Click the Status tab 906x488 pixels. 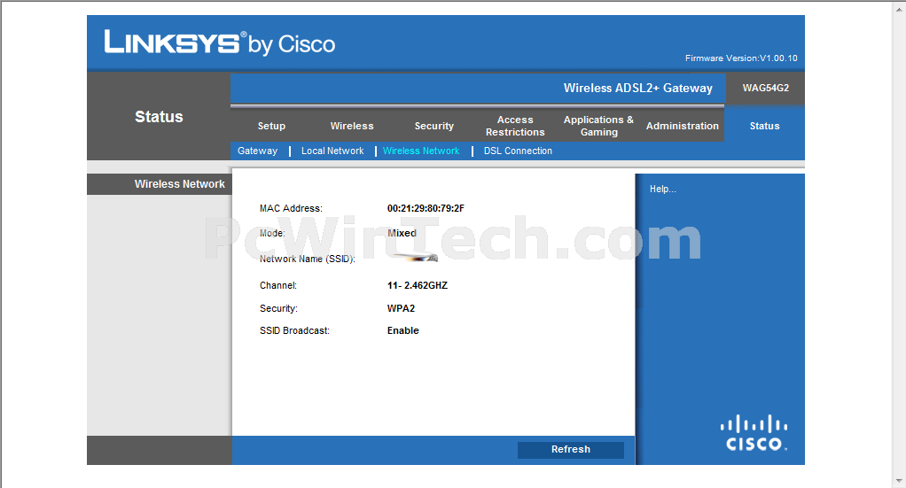764,126
